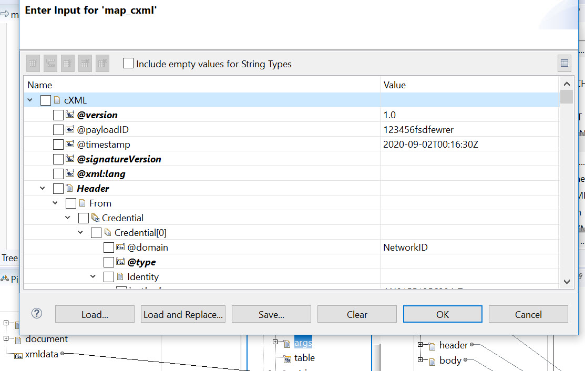
Task: Click the insert row toolbar icon
Action: point(50,64)
